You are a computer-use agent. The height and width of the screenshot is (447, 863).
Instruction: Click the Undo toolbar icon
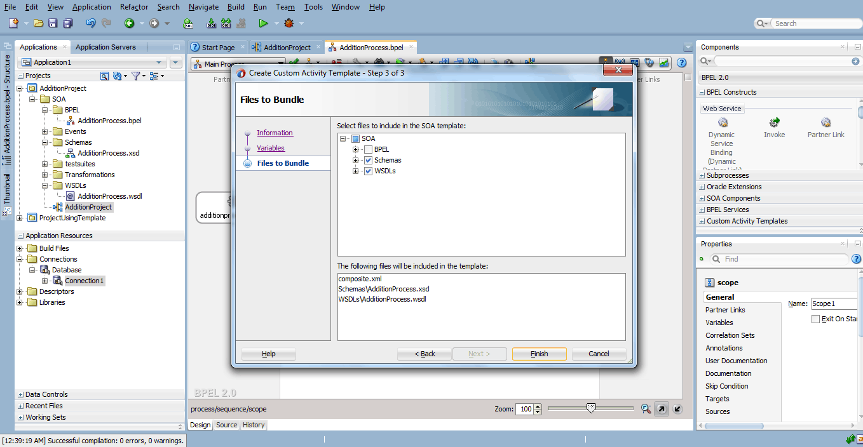click(x=90, y=23)
